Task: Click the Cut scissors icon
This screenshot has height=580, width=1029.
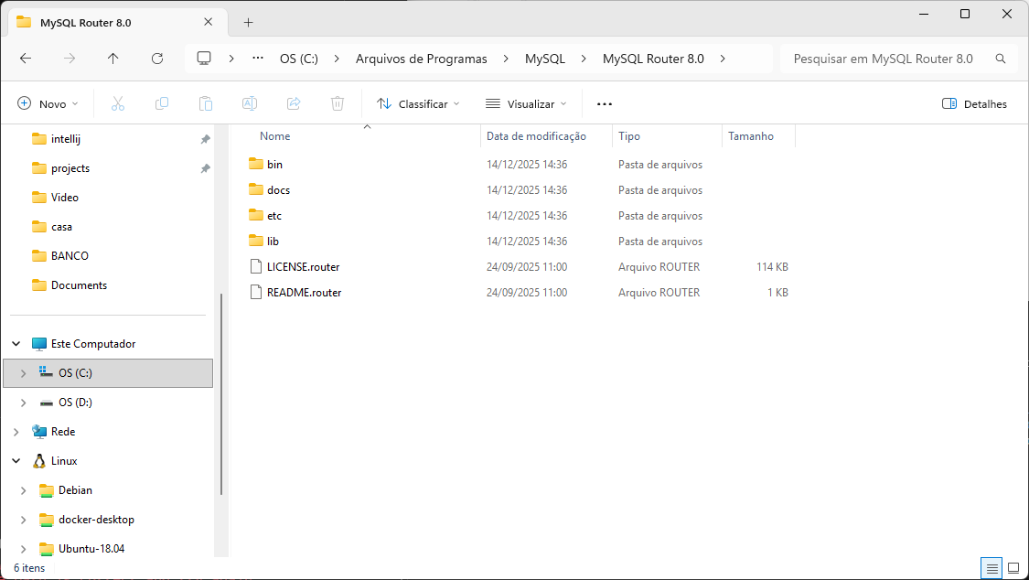Action: 117,103
